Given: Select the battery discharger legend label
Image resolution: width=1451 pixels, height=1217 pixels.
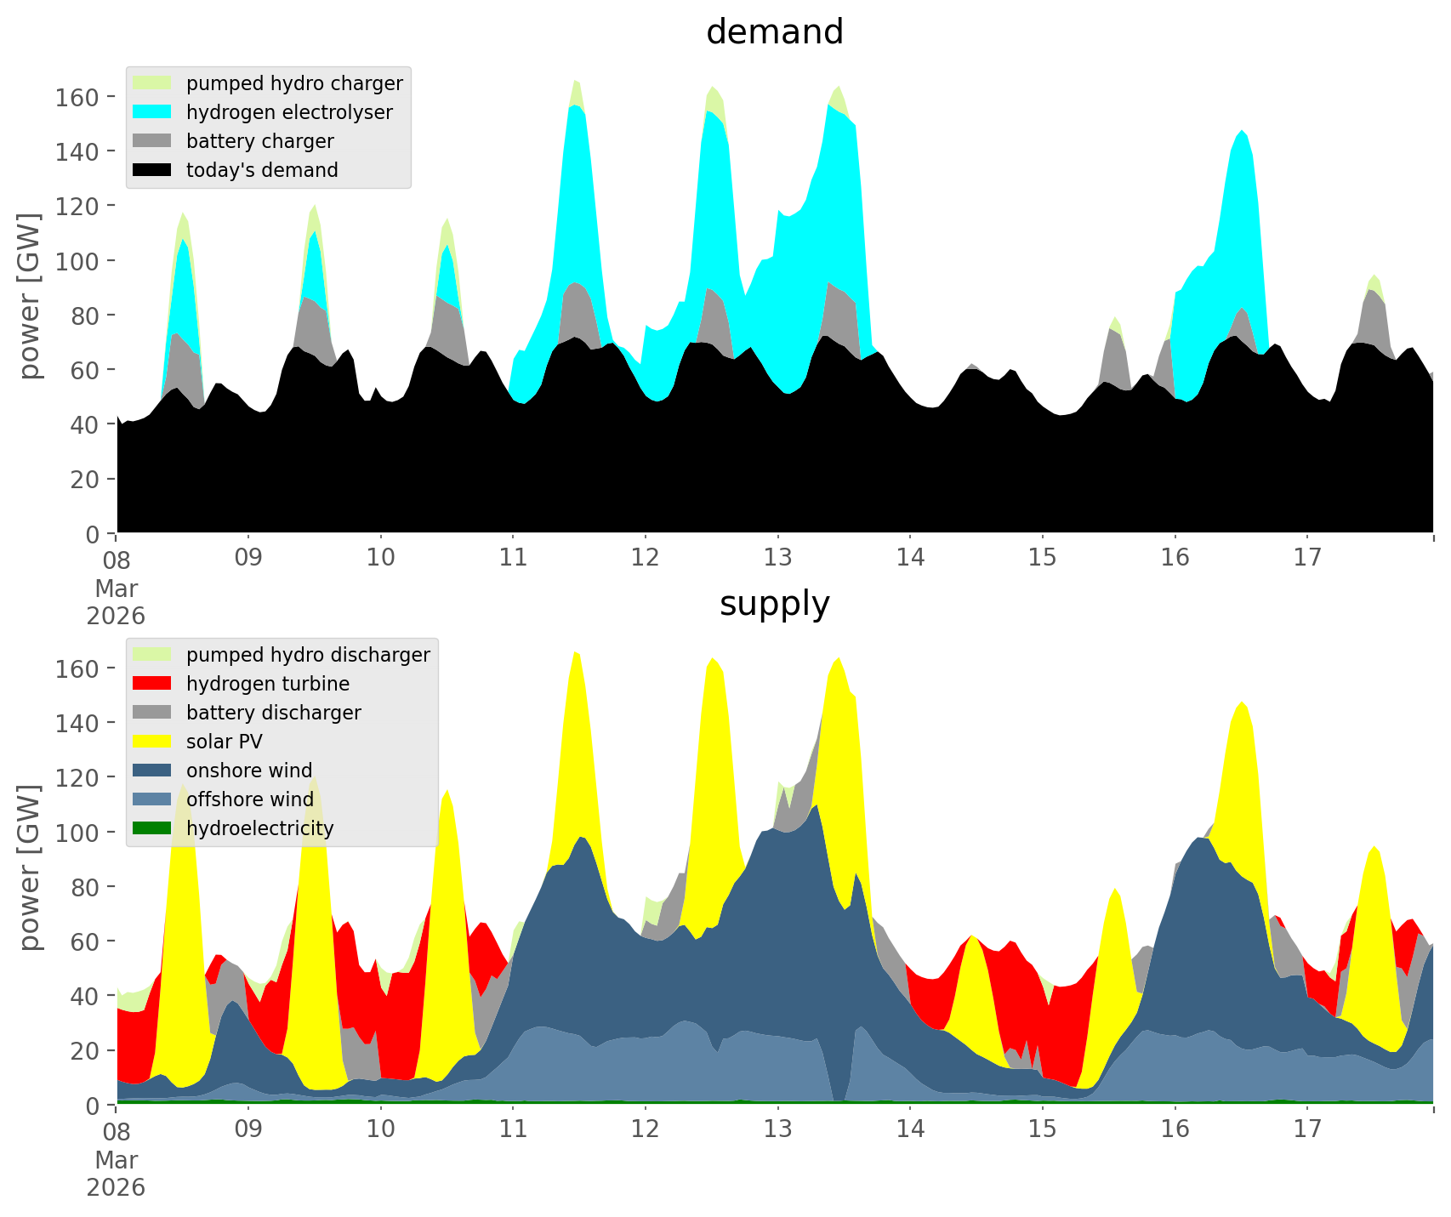Looking at the screenshot, I should coord(273,713).
